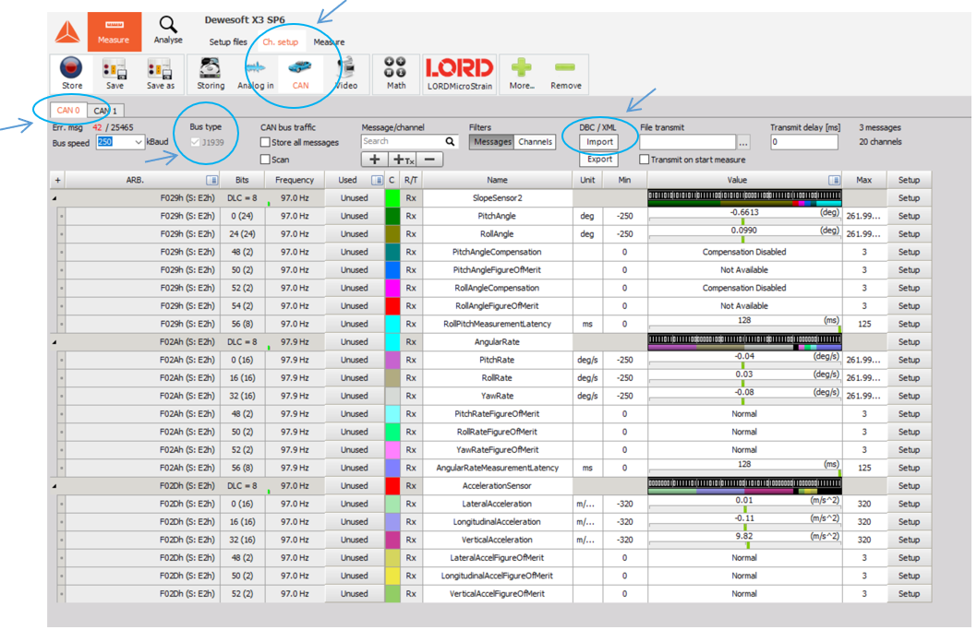
Task: Toggle Used state of VerticalAcceleration channel
Action: (x=354, y=540)
